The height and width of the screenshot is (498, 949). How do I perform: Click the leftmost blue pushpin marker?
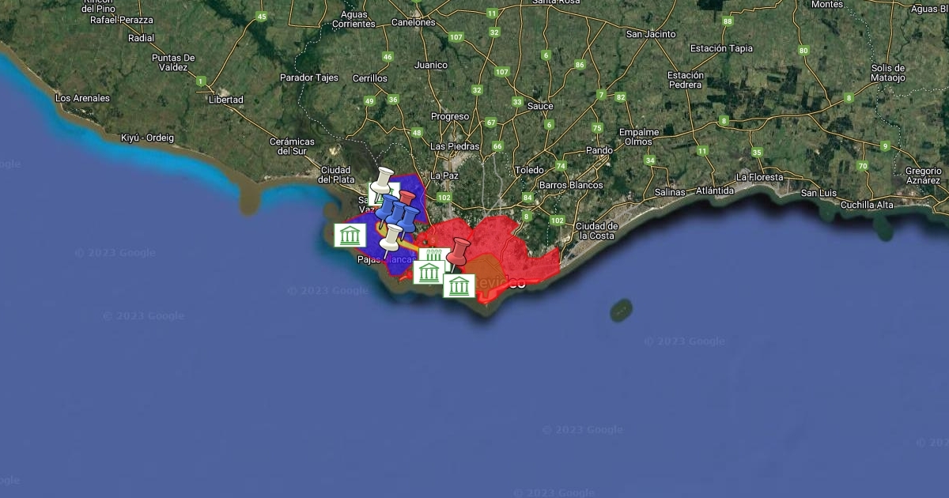pos(387,208)
